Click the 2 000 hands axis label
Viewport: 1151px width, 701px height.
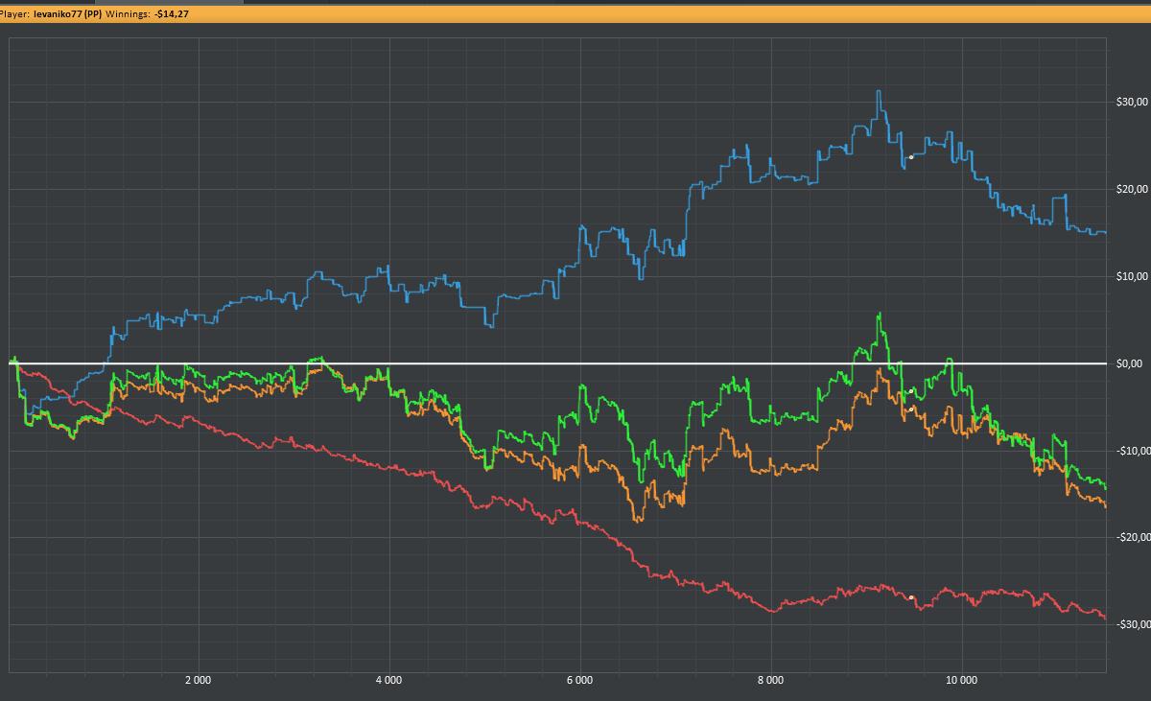click(x=198, y=680)
